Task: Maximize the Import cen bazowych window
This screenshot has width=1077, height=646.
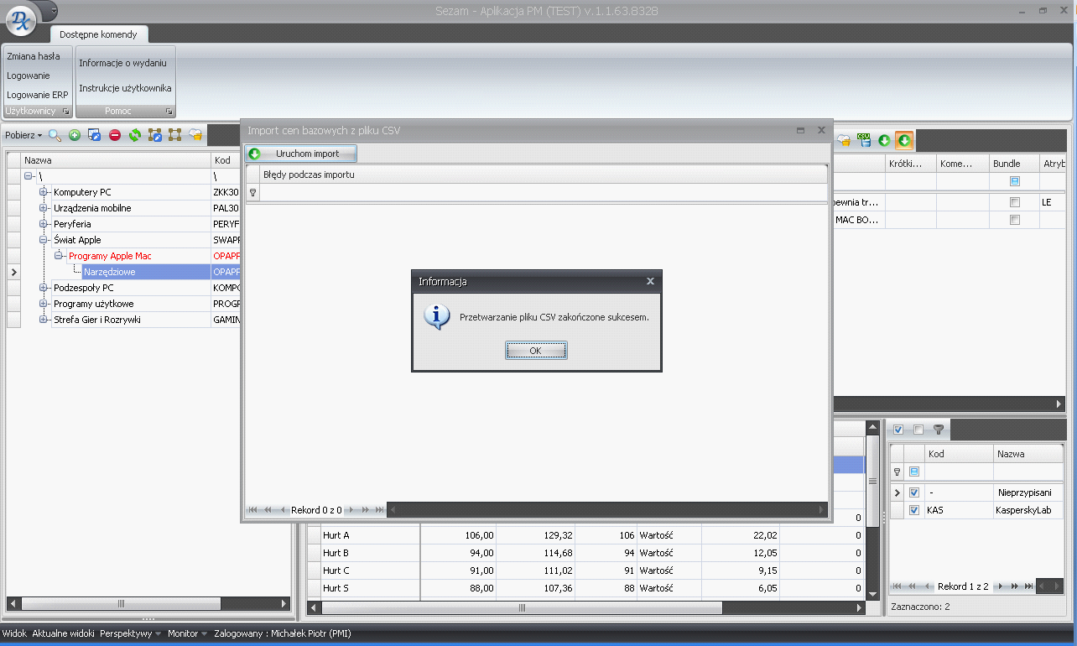Action: click(801, 130)
